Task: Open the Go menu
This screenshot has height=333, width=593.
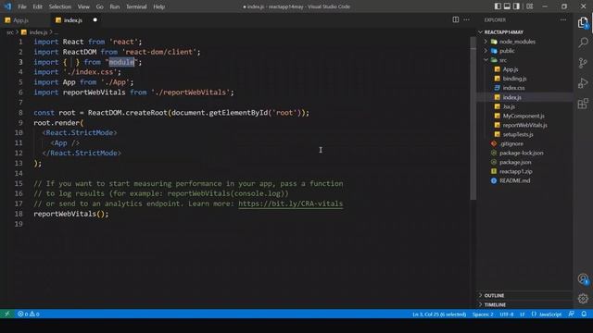Action: pos(99,6)
